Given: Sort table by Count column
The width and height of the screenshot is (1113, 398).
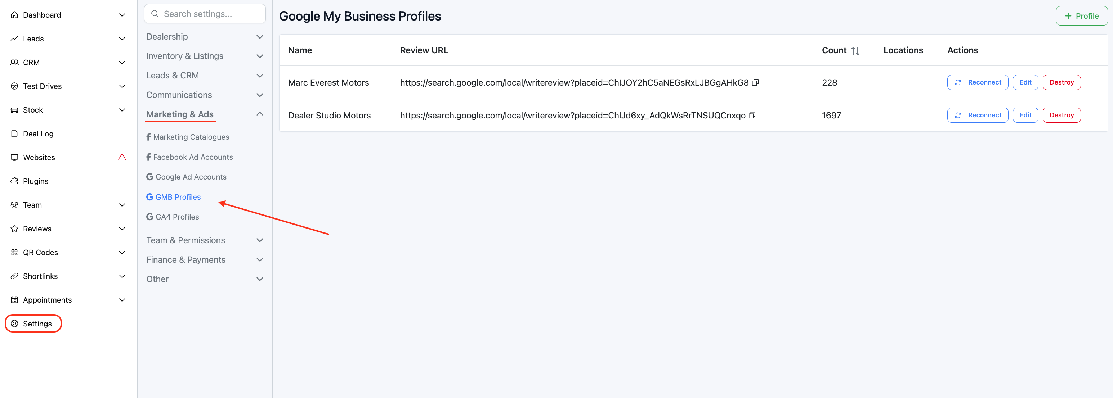Looking at the screenshot, I should click(855, 50).
